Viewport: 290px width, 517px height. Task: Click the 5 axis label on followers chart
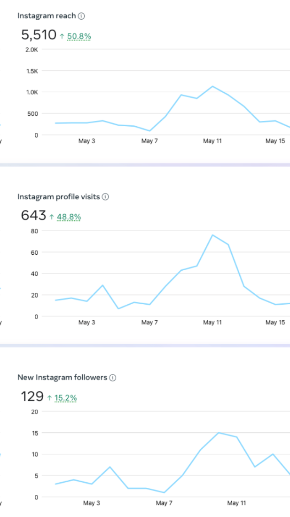37,476
